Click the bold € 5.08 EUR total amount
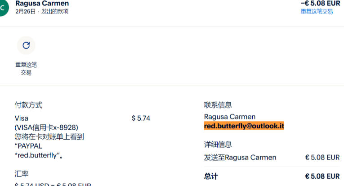344x186 pixels. coord(322,177)
